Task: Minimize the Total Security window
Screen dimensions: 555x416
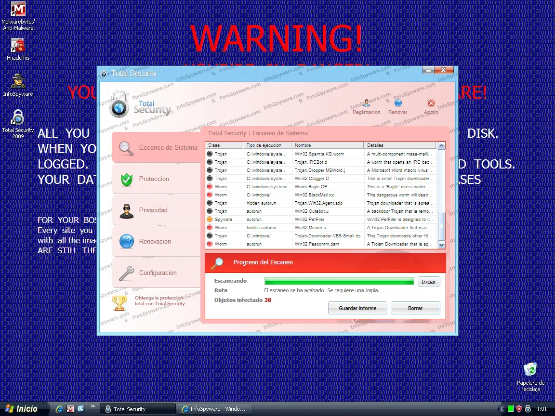Action: [x=428, y=70]
